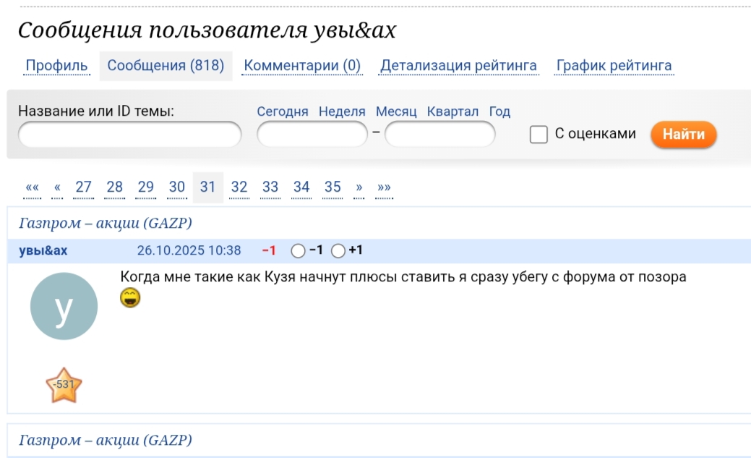Open post timestamp 26.10.2025 10:38

pos(189,251)
